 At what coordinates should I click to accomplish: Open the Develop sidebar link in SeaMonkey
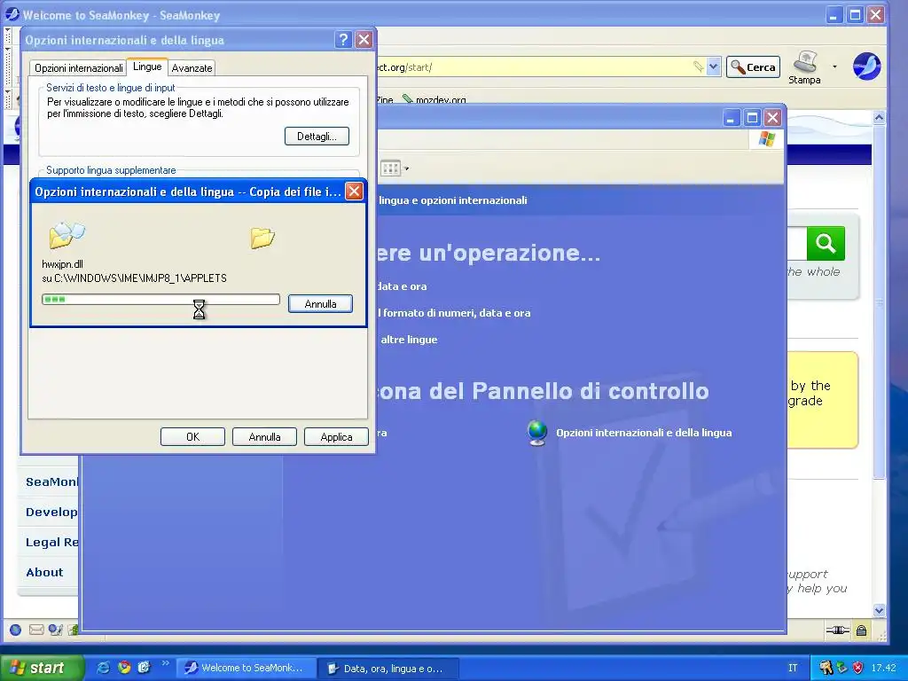[51, 512]
